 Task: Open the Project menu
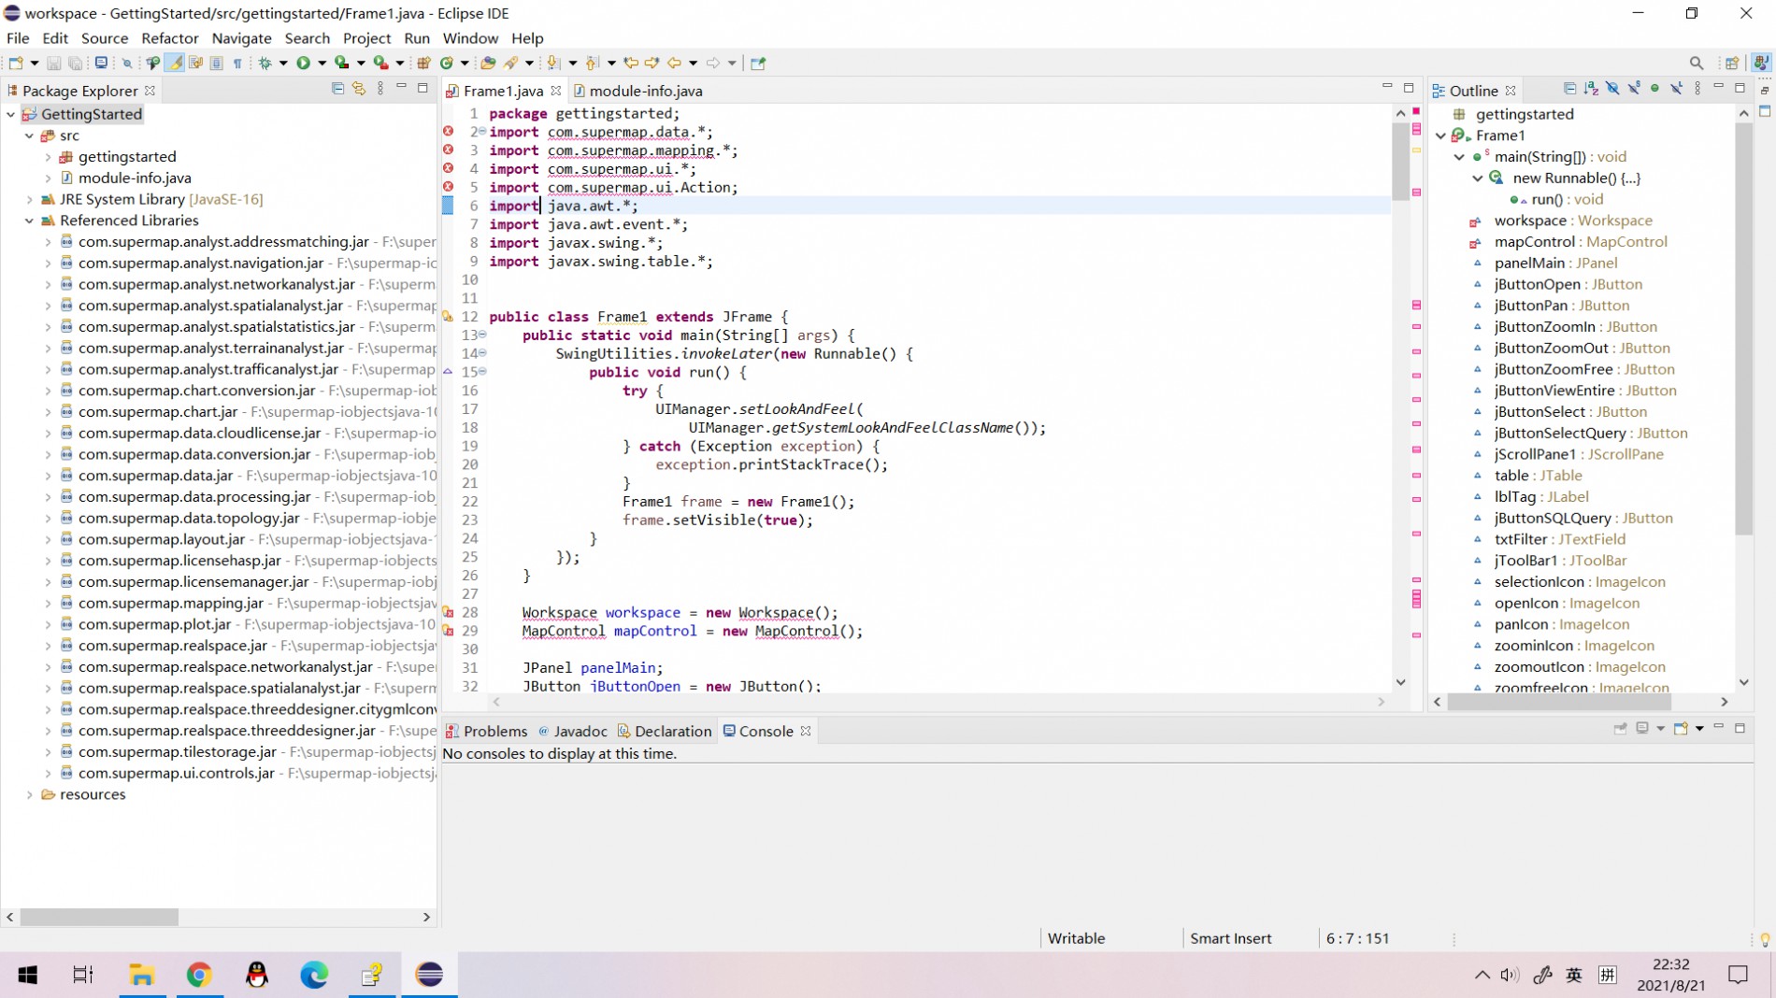[x=366, y=38]
